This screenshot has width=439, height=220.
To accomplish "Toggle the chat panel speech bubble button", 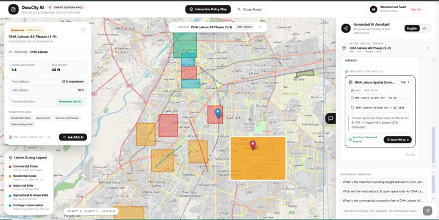I will point(331,118).
